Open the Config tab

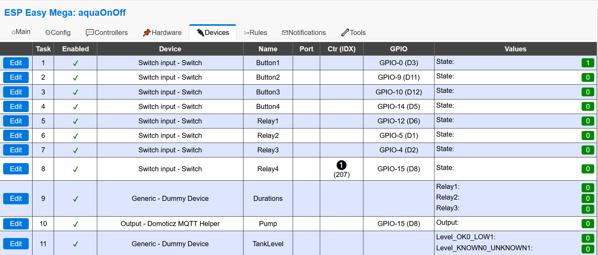(x=58, y=33)
